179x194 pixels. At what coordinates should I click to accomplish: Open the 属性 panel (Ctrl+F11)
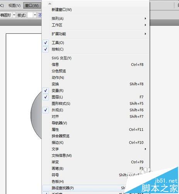pyautogui.click(x=95, y=130)
